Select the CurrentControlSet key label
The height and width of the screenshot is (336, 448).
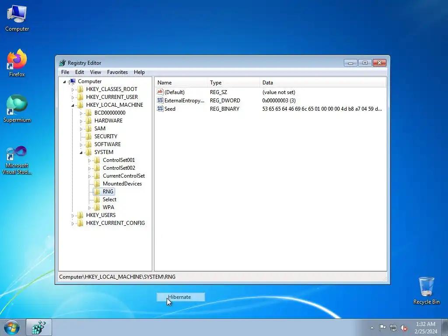(x=124, y=176)
